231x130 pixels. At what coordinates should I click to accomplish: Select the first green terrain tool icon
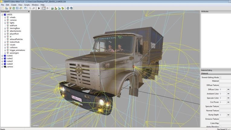pos(52,8)
